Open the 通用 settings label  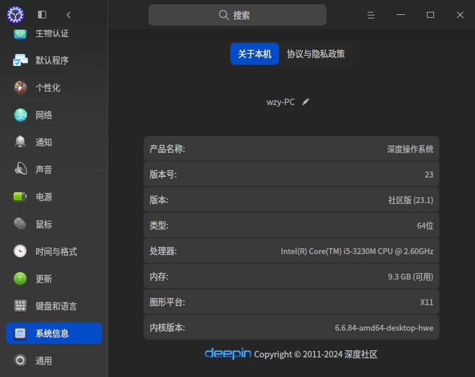43,361
